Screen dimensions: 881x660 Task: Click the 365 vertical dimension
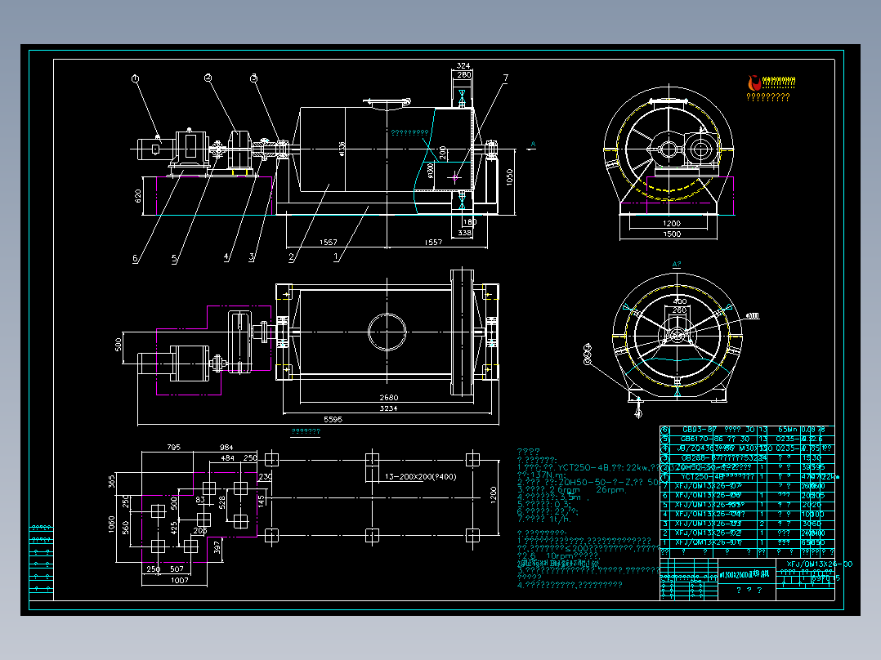point(112,481)
